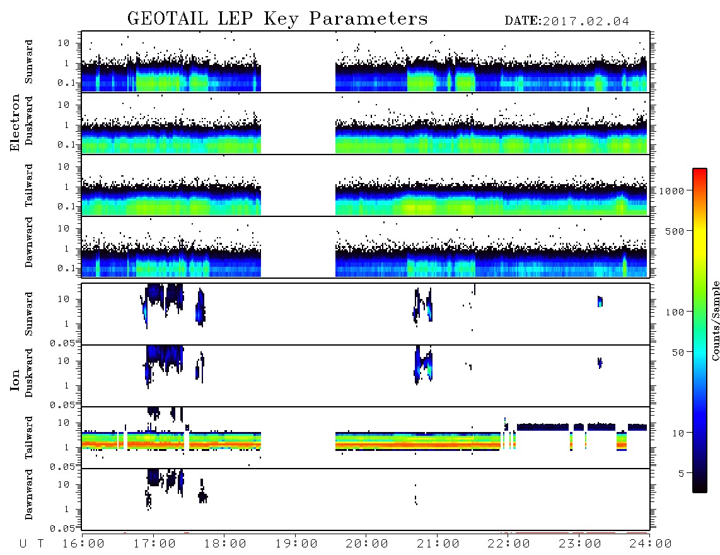
Task: Click the "500" colorbar tick label
Action: tap(675, 231)
